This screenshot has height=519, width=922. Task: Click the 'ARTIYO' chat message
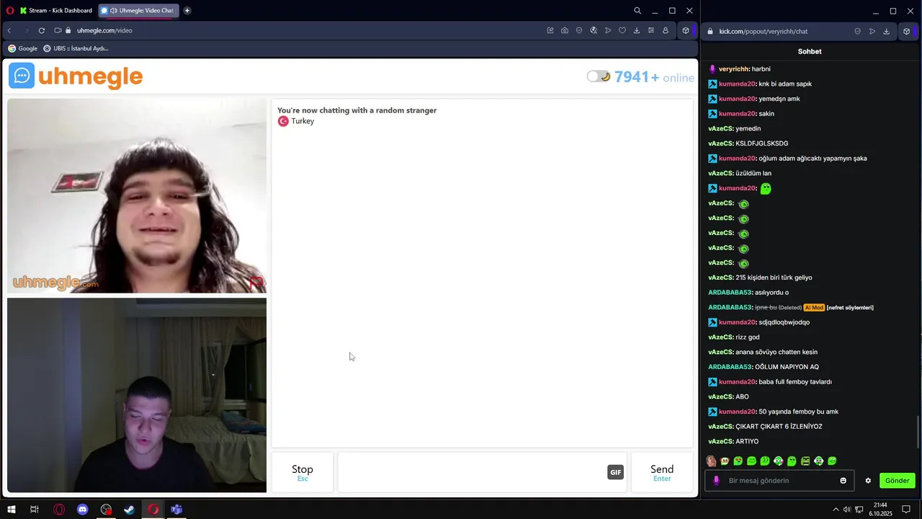click(x=747, y=441)
